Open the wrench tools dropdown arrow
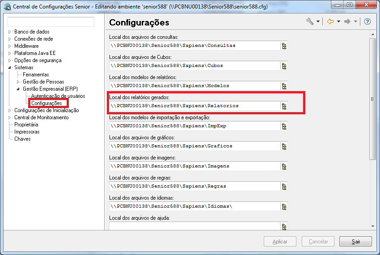 [318, 21]
